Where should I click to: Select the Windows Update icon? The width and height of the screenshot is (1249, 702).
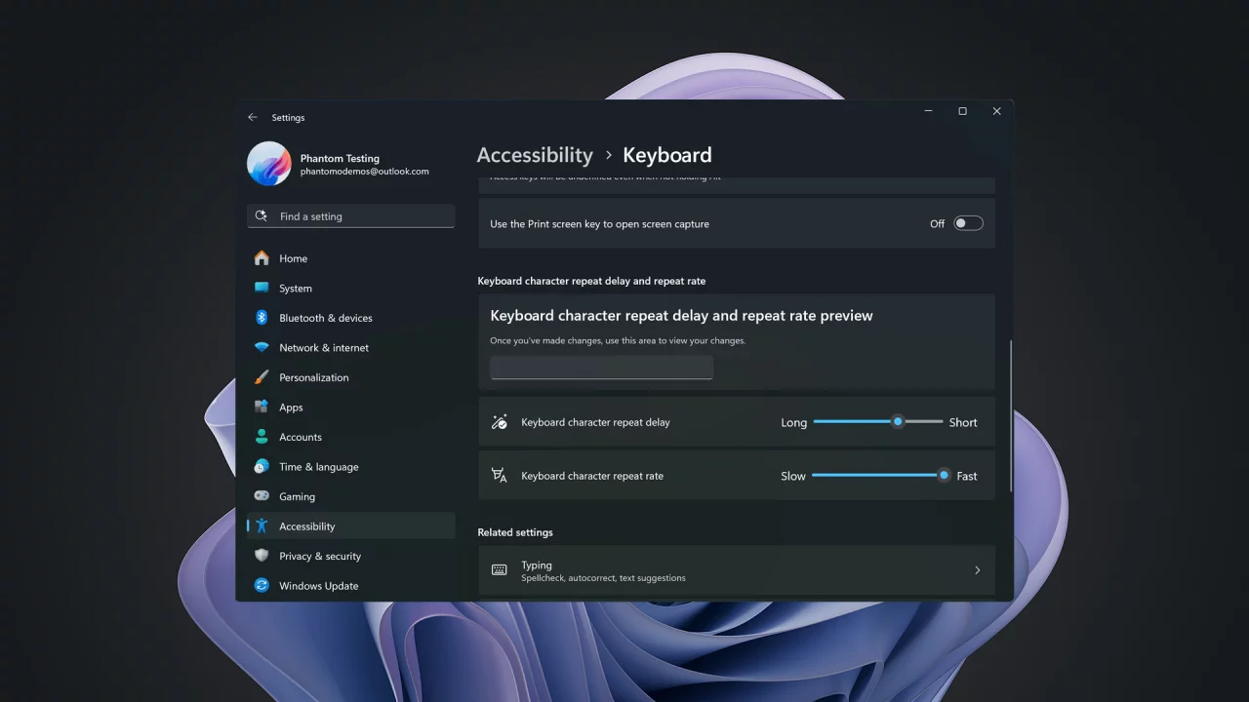262,586
